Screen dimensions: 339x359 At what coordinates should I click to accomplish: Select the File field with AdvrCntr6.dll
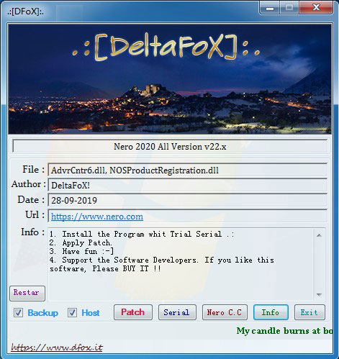point(187,171)
